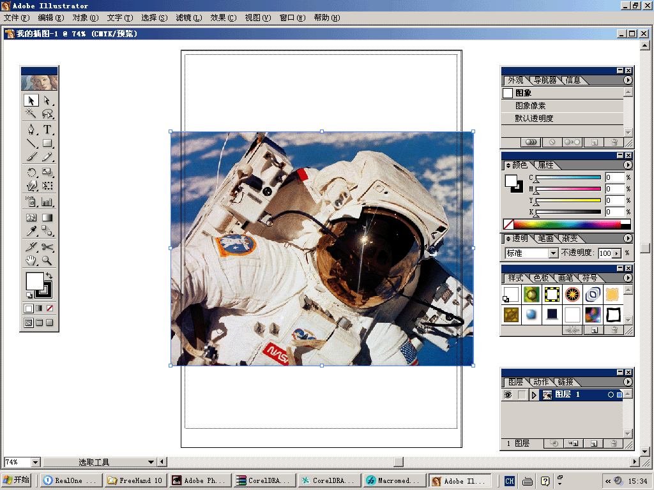The image size is (654, 490).
Task: Select the Column Graph tool
Action: (x=47, y=202)
